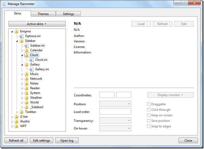Select the Weather label in the tree
The height and width of the screenshot is (149, 204).
(x=36, y=98)
